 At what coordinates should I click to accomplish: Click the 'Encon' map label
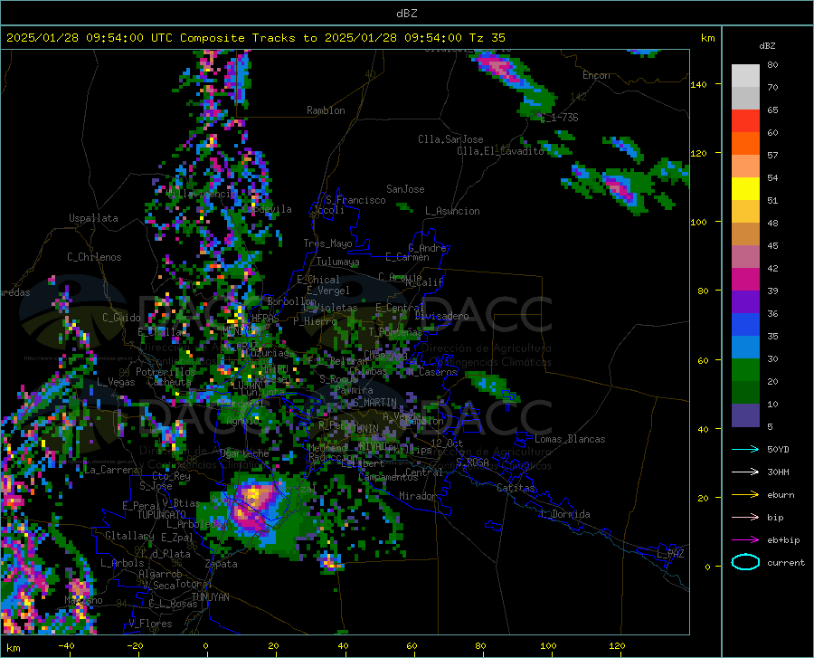596,75
